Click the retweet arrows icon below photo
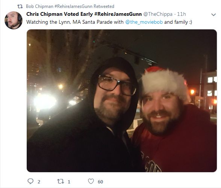The height and width of the screenshot is (188, 221). (61, 181)
